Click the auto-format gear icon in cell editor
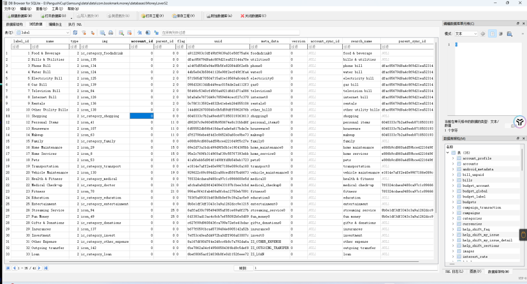The height and width of the screenshot is (284, 527). click(483, 33)
